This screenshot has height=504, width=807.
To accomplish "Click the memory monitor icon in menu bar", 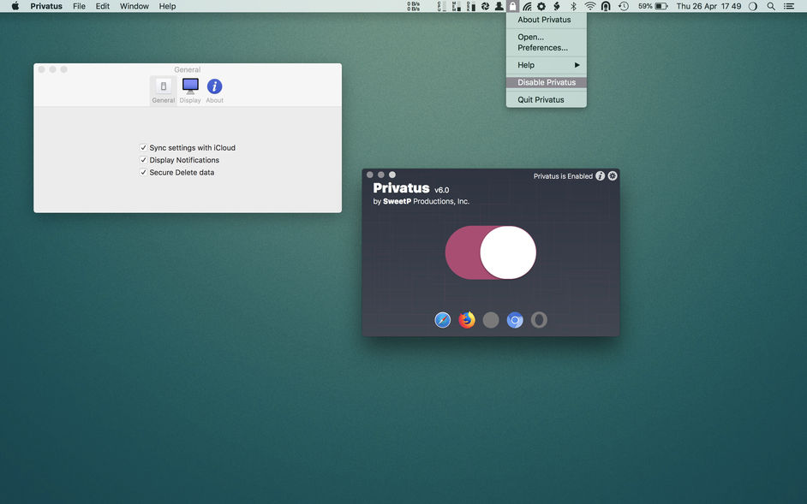I will (456, 6).
